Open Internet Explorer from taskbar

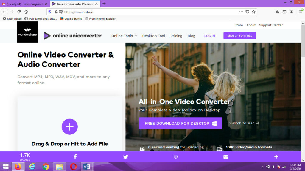(32, 167)
